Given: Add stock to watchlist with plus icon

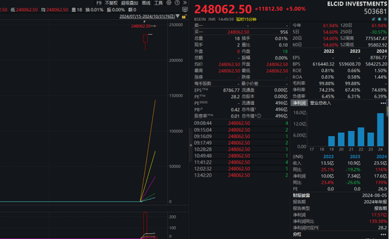Looking at the screenshot, I should pyautogui.click(x=385, y=19).
